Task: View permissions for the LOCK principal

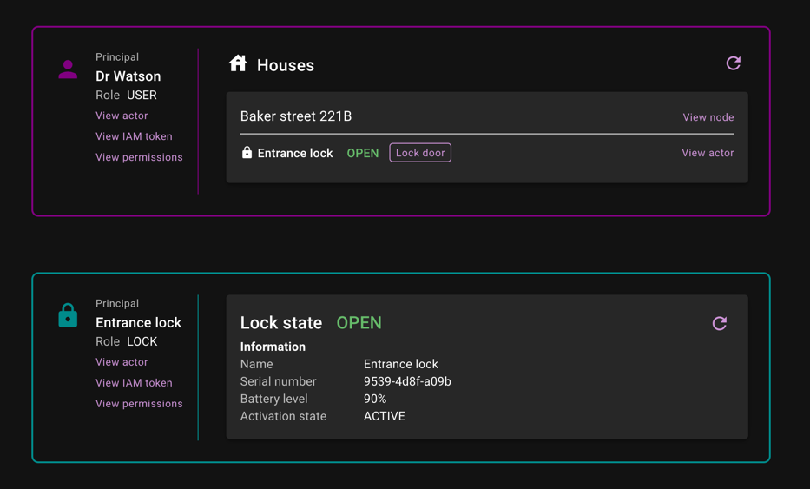Action: 139,404
